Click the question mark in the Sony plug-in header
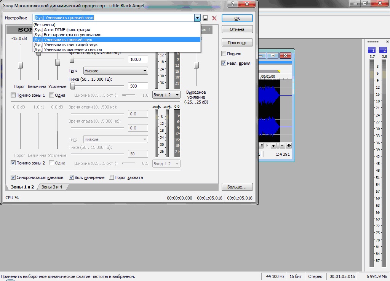390x281 pixels. [x=209, y=30]
